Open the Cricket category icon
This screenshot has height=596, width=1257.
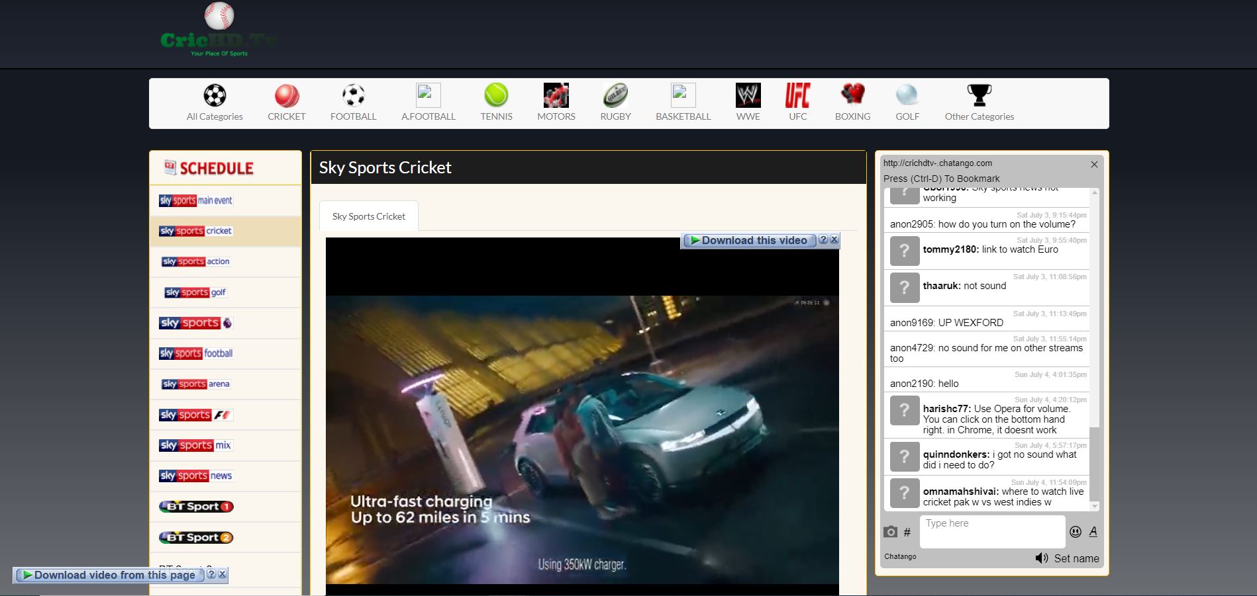click(287, 97)
